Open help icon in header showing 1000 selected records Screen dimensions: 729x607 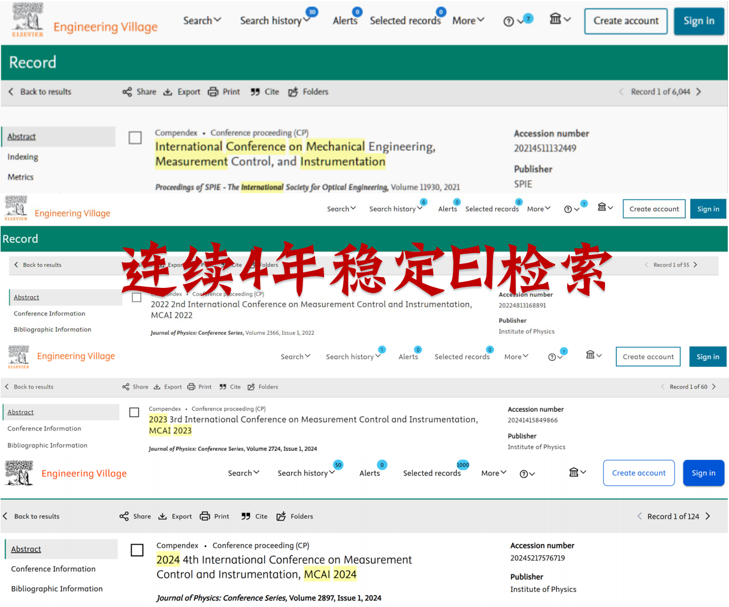coord(524,474)
